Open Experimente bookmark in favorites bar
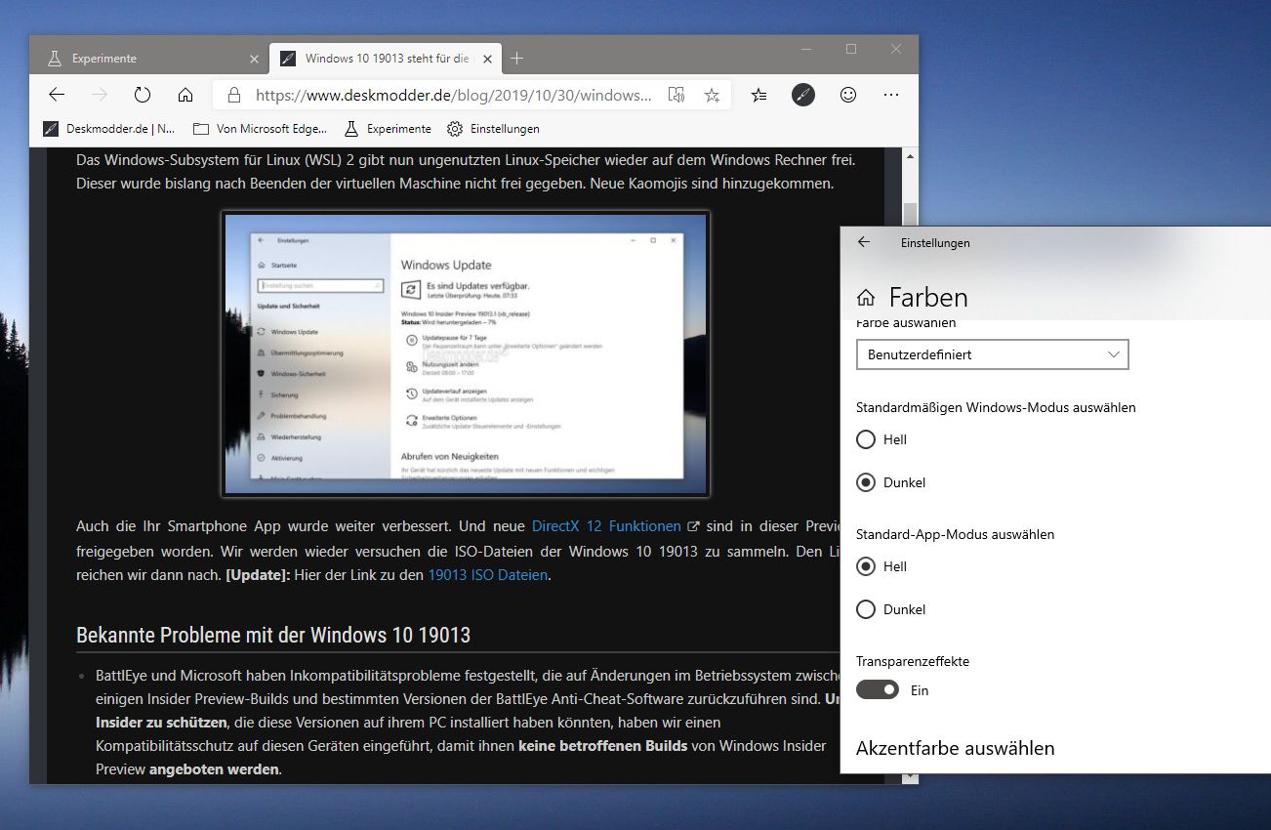Screen dimensions: 1271x830 tap(388, 128)
